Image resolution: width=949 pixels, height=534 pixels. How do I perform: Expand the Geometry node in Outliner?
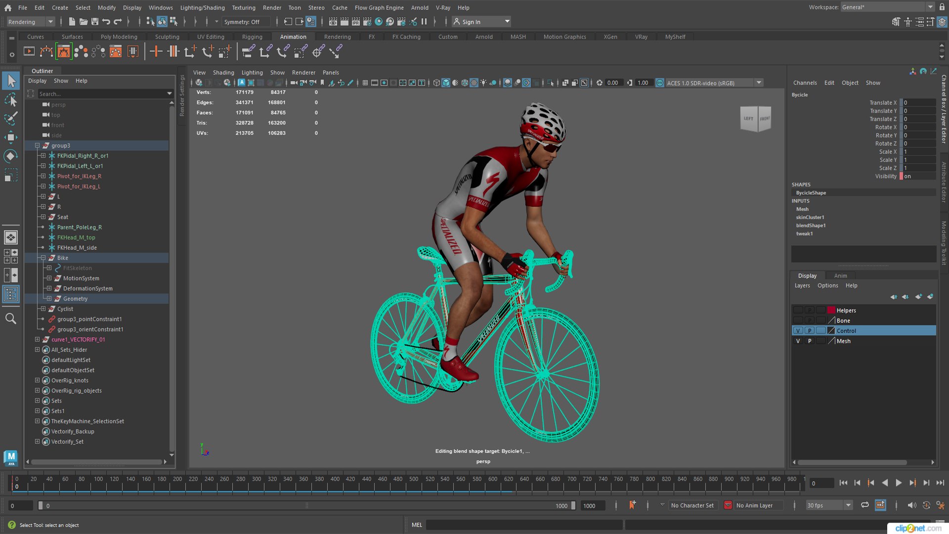49,299
